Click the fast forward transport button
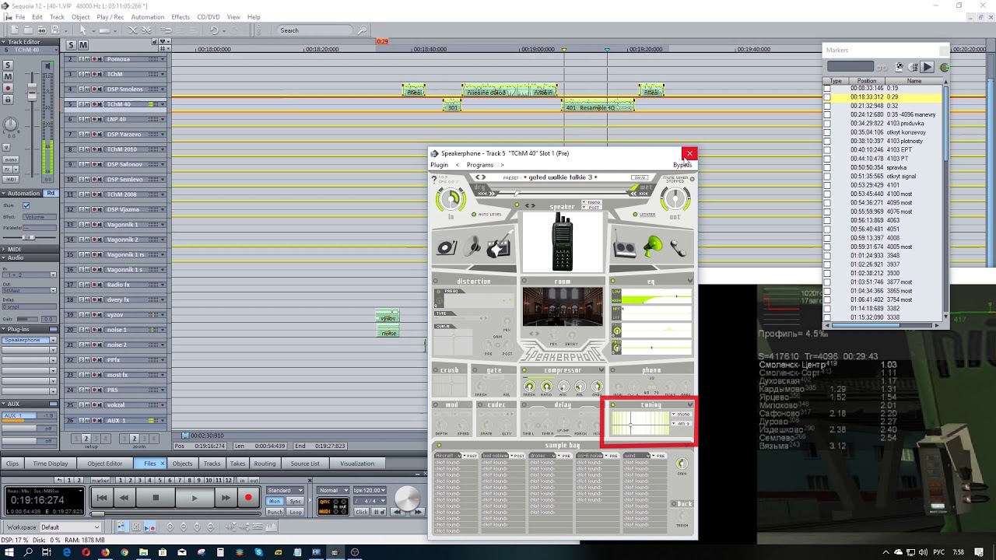The width and height of the screenshot is (996, 560). [225, 498]
